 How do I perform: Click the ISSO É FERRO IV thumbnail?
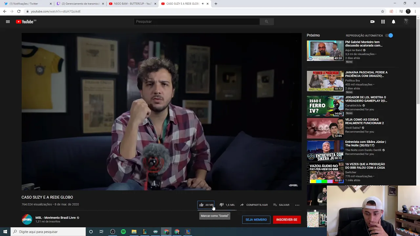[325, 106]
